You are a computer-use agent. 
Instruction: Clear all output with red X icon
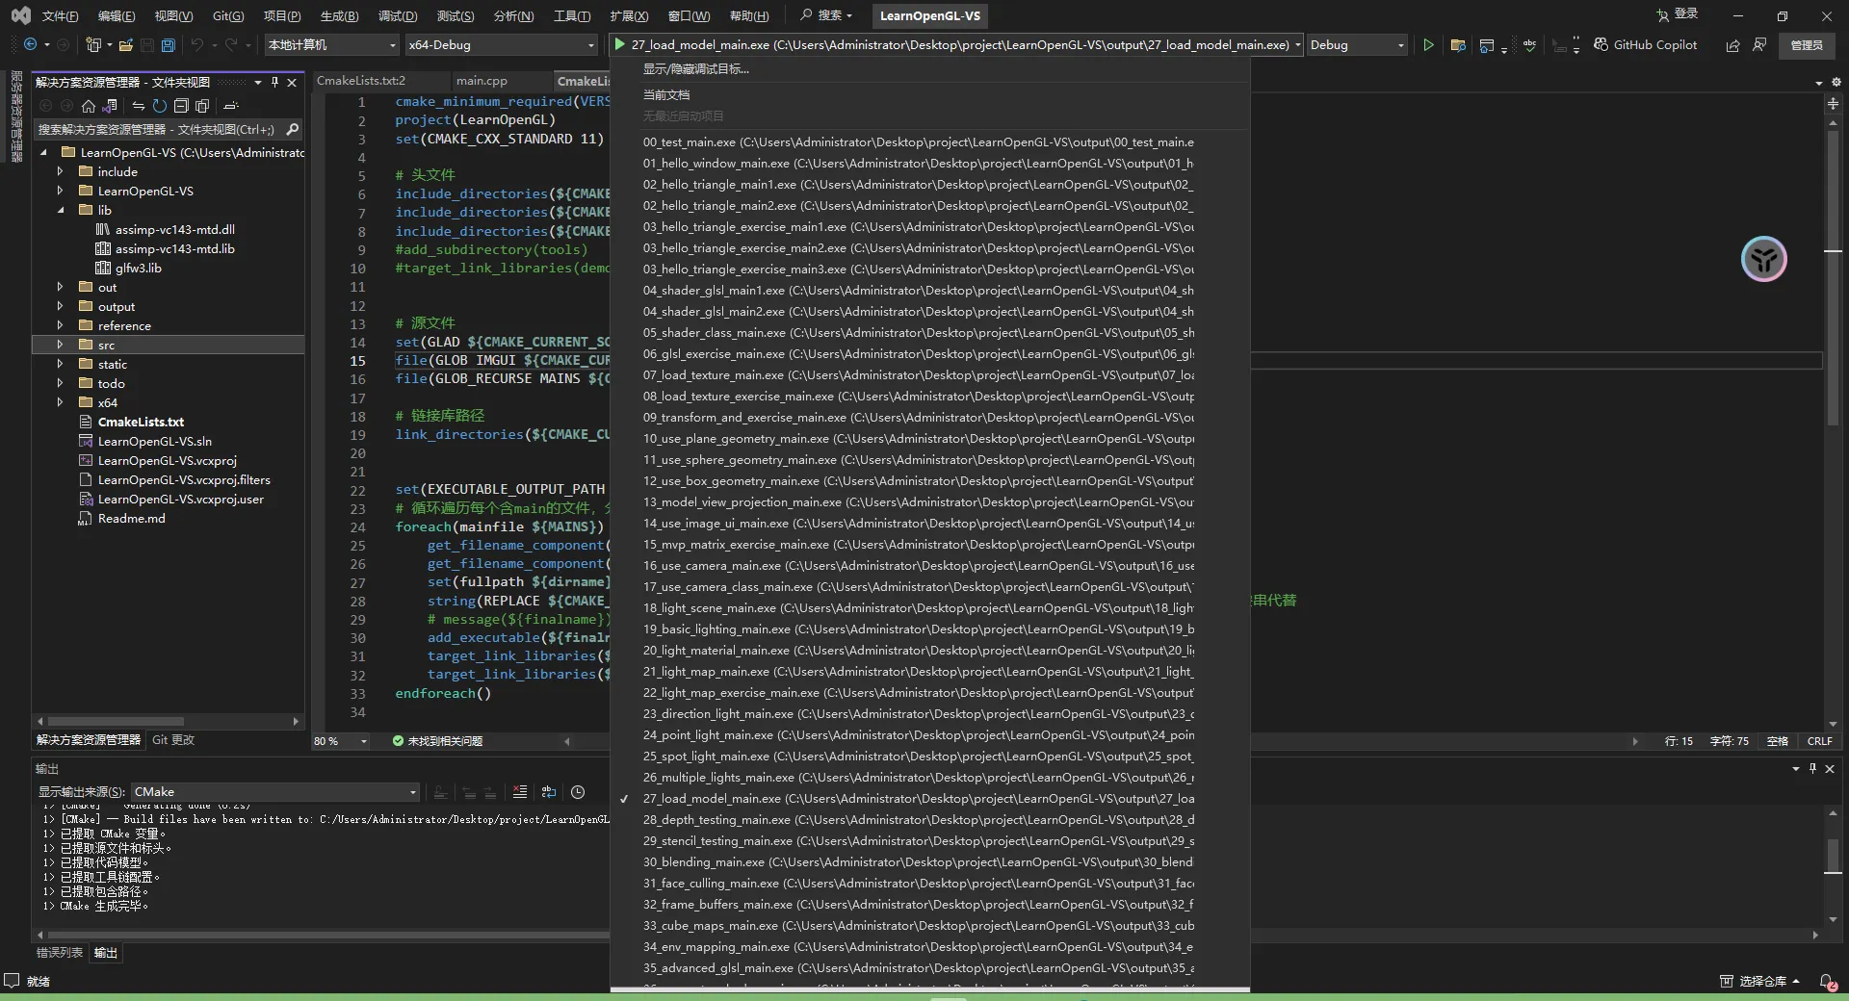click(x=520, y=792)
